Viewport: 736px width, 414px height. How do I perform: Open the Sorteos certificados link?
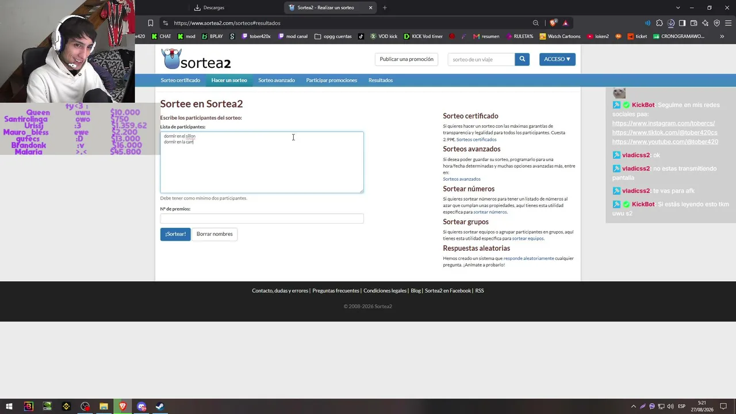pos(476,140)
